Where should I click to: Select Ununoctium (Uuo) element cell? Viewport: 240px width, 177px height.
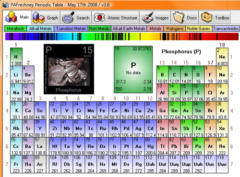coord(222,164)
